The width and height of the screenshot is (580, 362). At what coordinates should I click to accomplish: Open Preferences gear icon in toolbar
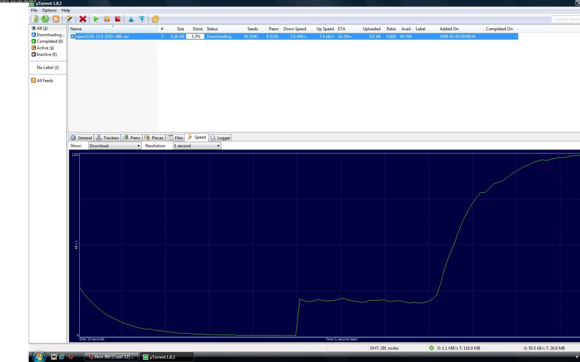155,19
